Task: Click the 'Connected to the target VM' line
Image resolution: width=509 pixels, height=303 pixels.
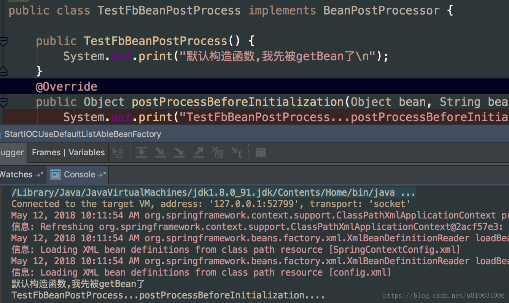Action: tap(211, 204)
